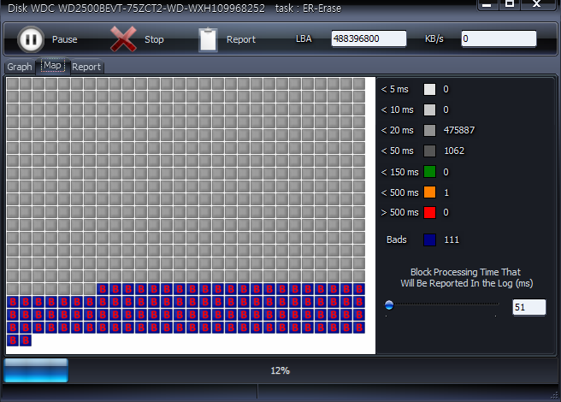The height and width of the screenshot is (402, 561).
Task: Click the first gray block in the map
Action: pyautogui.click(x=13, y=84)
